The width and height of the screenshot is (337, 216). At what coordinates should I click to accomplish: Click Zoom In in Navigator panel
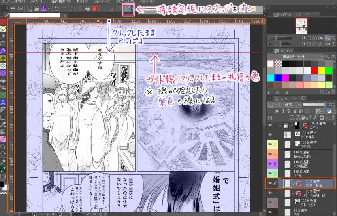(314, 38)
